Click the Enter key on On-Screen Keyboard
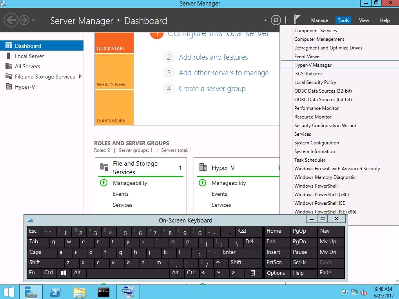This screenshot has width=399, height=299. tap(241, 252)
